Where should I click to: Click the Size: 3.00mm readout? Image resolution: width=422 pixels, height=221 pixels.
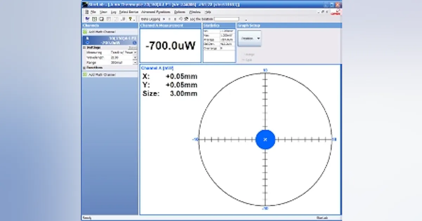[x=170, y=93]
